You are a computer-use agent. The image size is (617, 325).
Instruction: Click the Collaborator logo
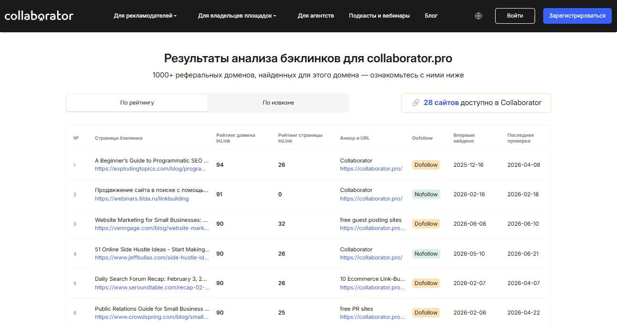click(x=39, y=16)
